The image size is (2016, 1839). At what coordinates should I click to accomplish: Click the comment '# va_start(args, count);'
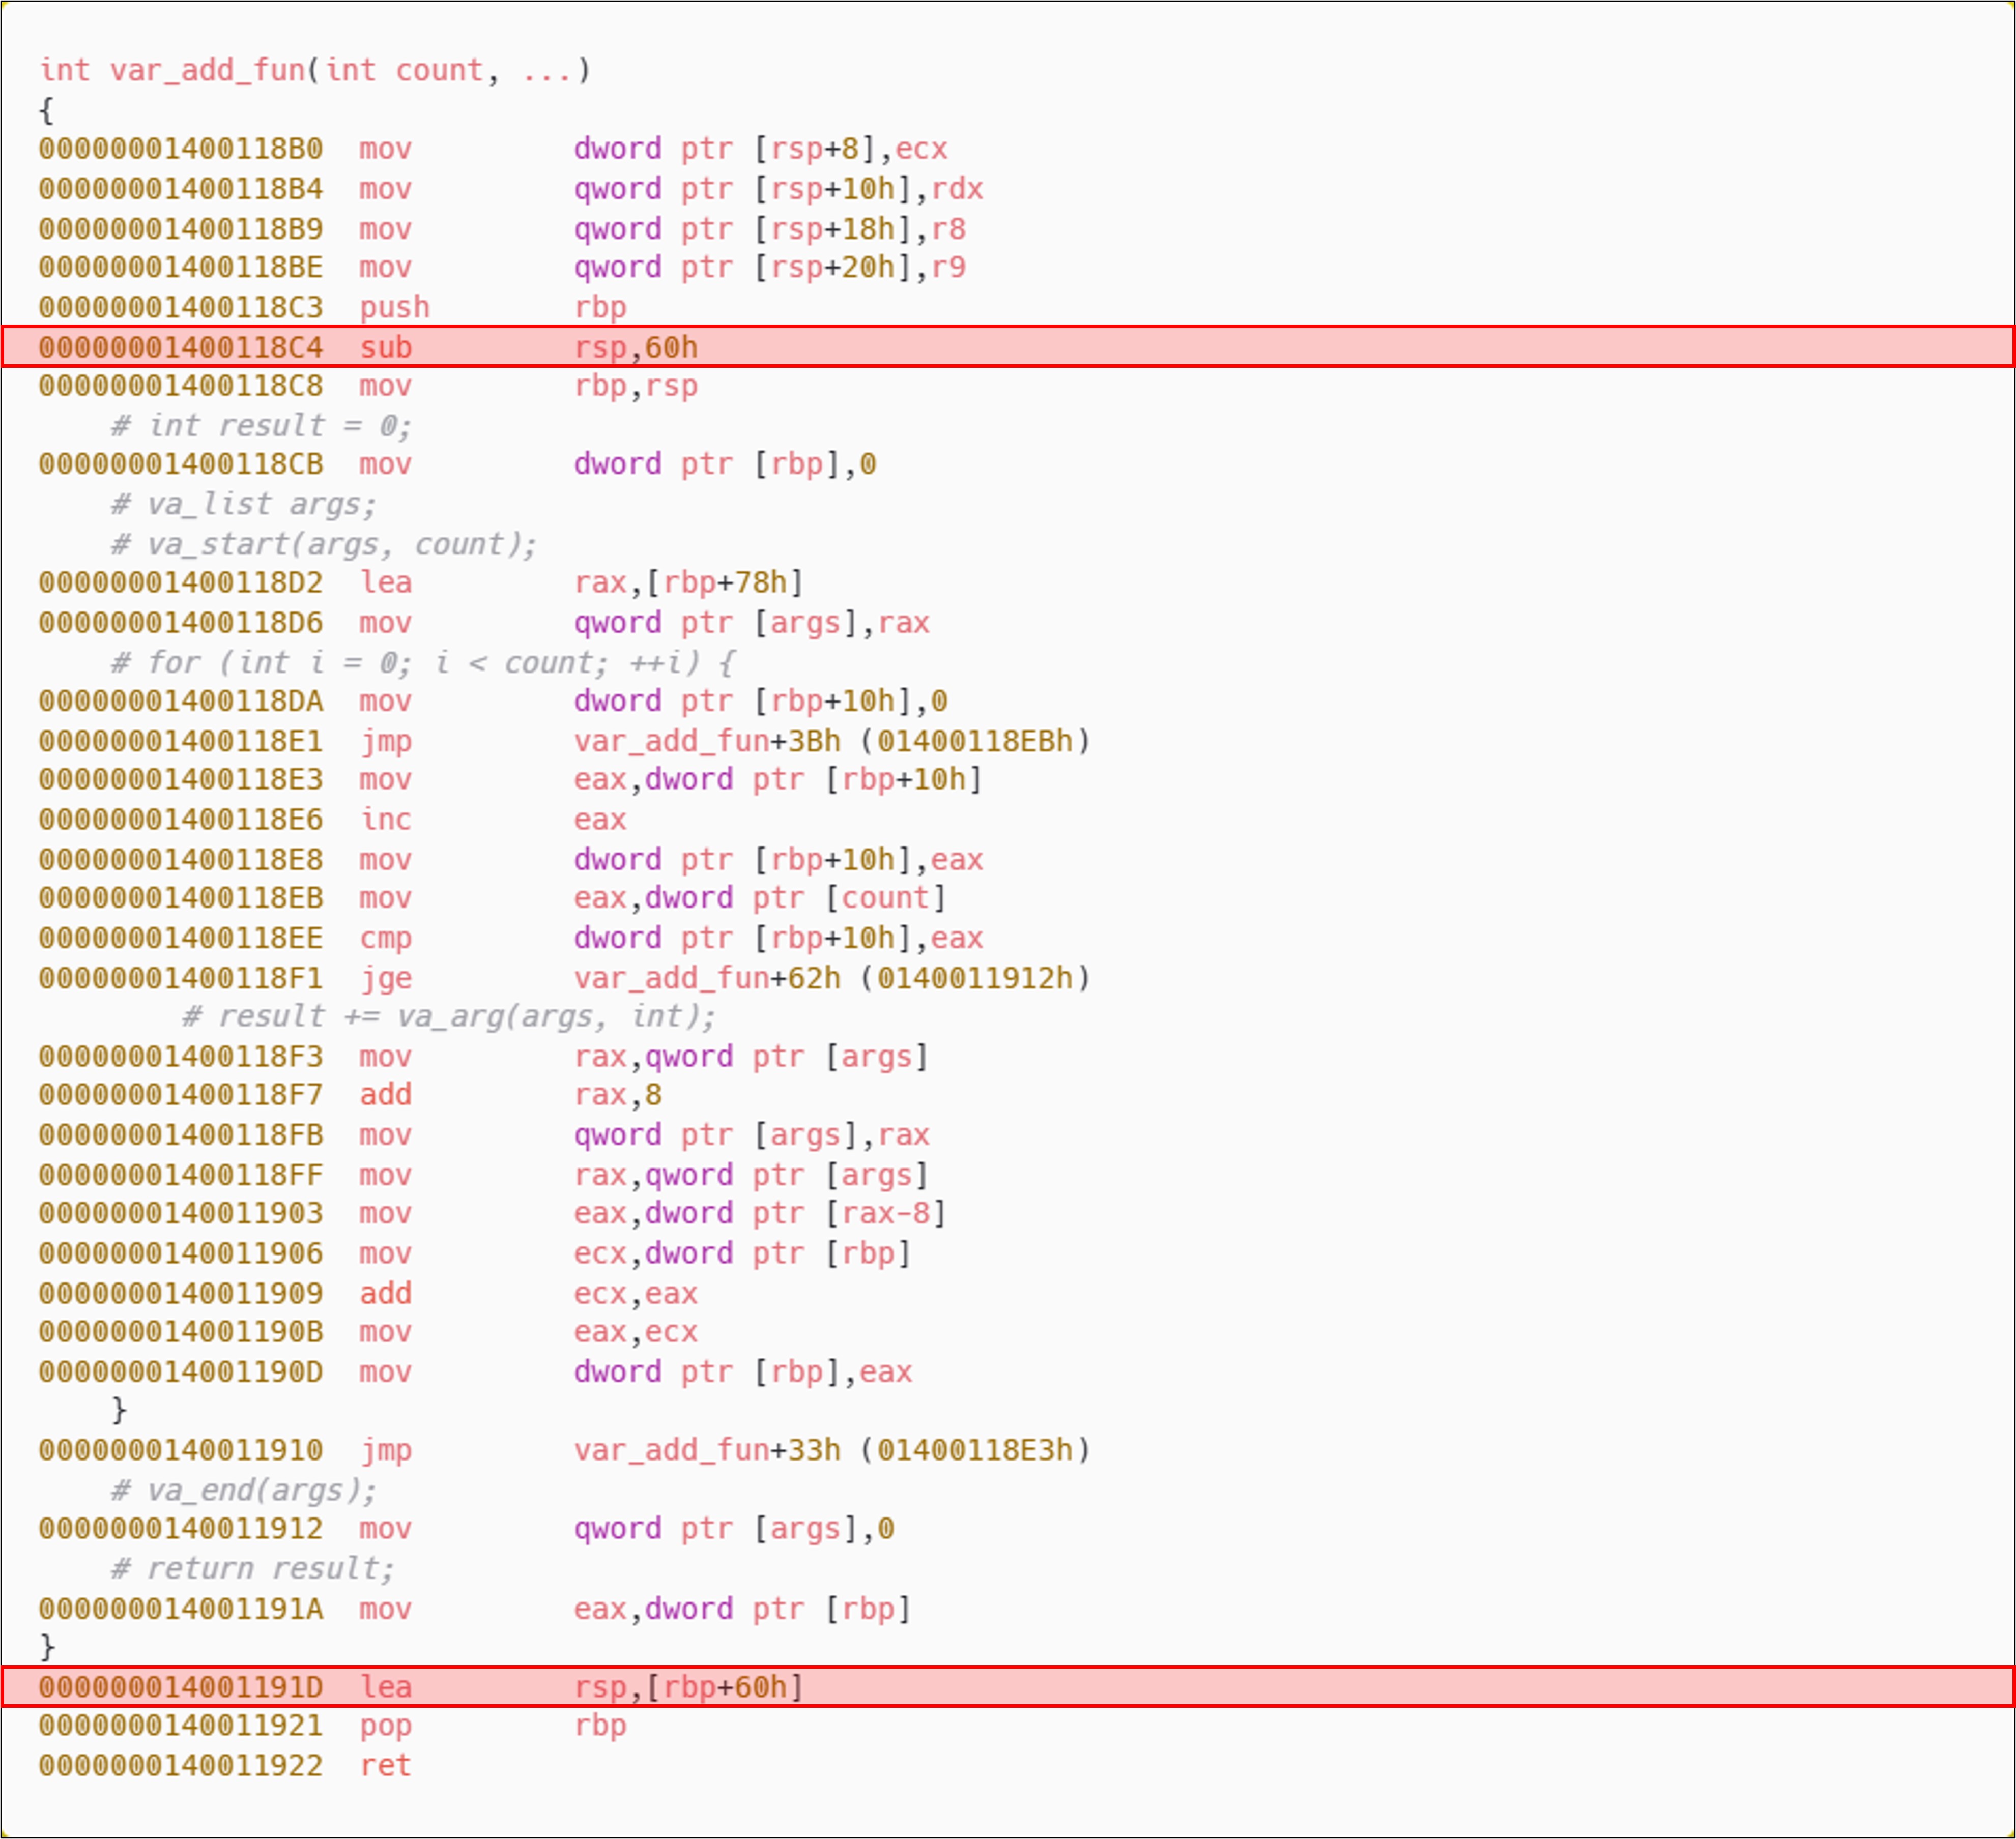[x=323, y=544]
